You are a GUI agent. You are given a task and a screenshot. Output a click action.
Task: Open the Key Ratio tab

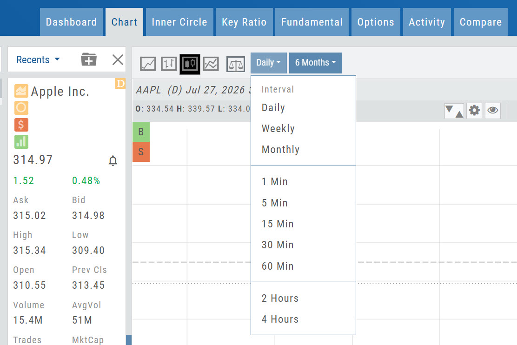pyautogui.click(x=244, y=22)
